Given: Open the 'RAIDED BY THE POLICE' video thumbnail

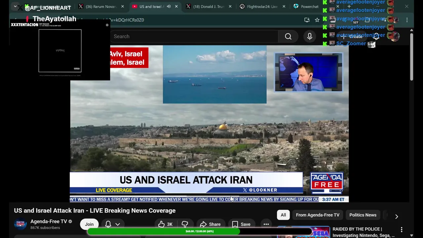Looking at the screenshot, I should tap(303, 232).
